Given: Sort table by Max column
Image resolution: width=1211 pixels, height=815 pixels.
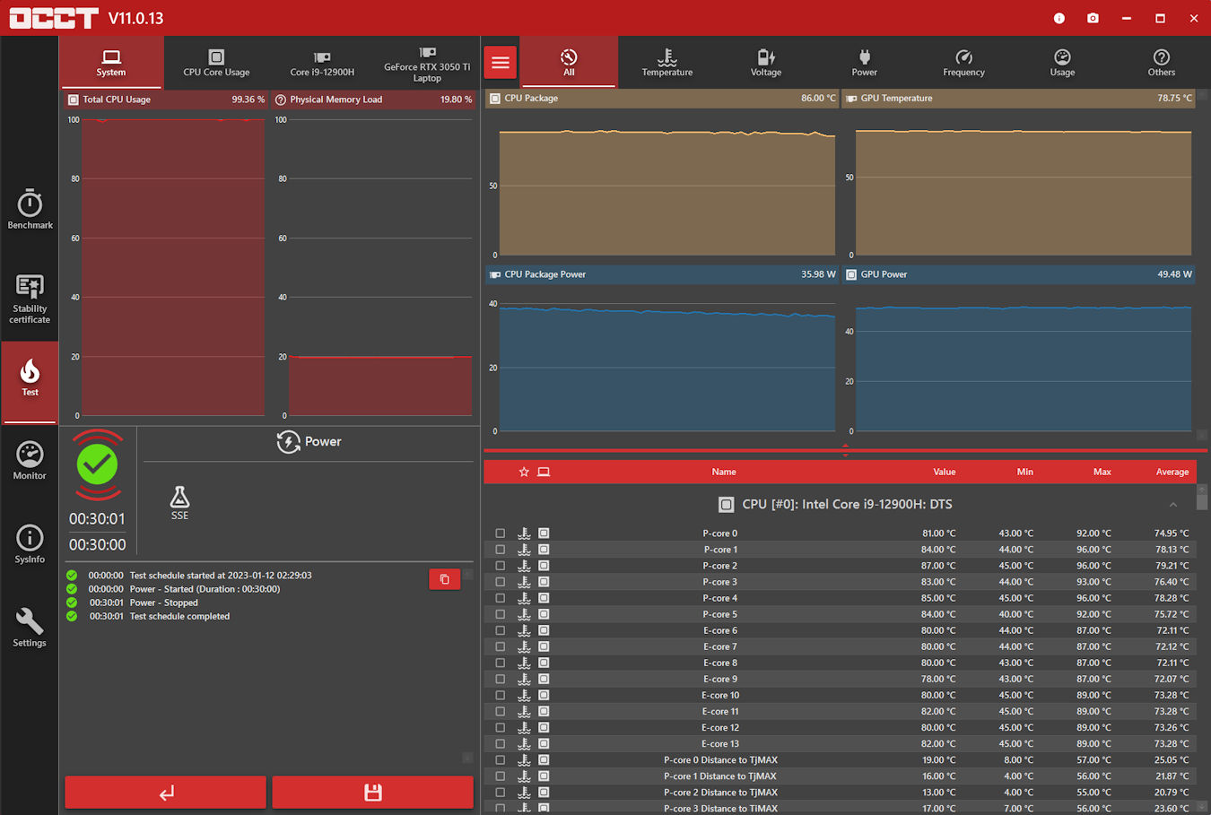Looking at the screenshot, I should (1102, 472).
